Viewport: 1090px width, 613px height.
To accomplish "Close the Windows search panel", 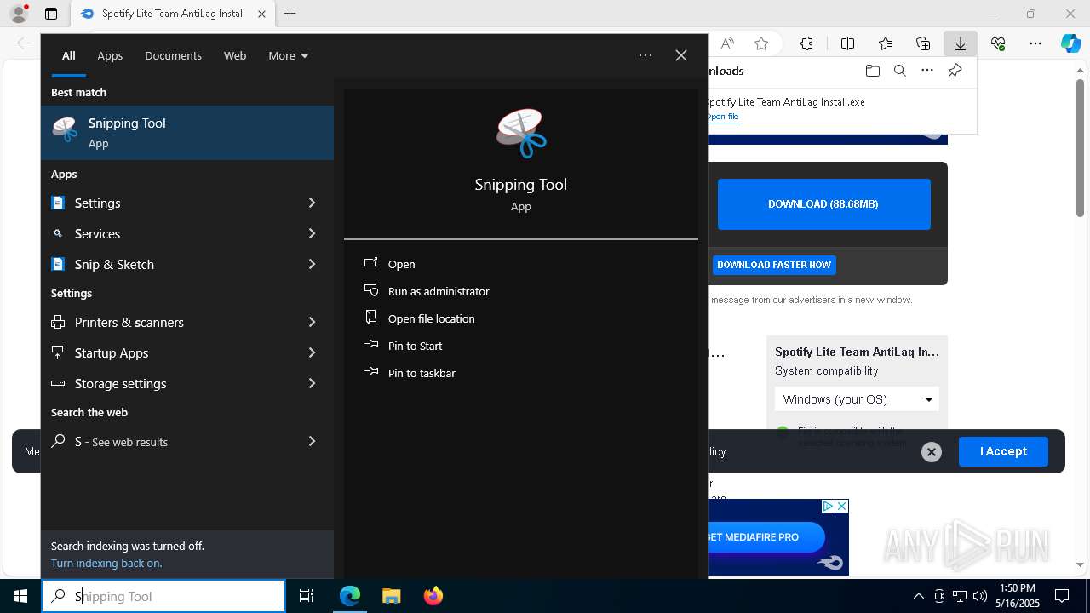I will (x=681, y=55).
